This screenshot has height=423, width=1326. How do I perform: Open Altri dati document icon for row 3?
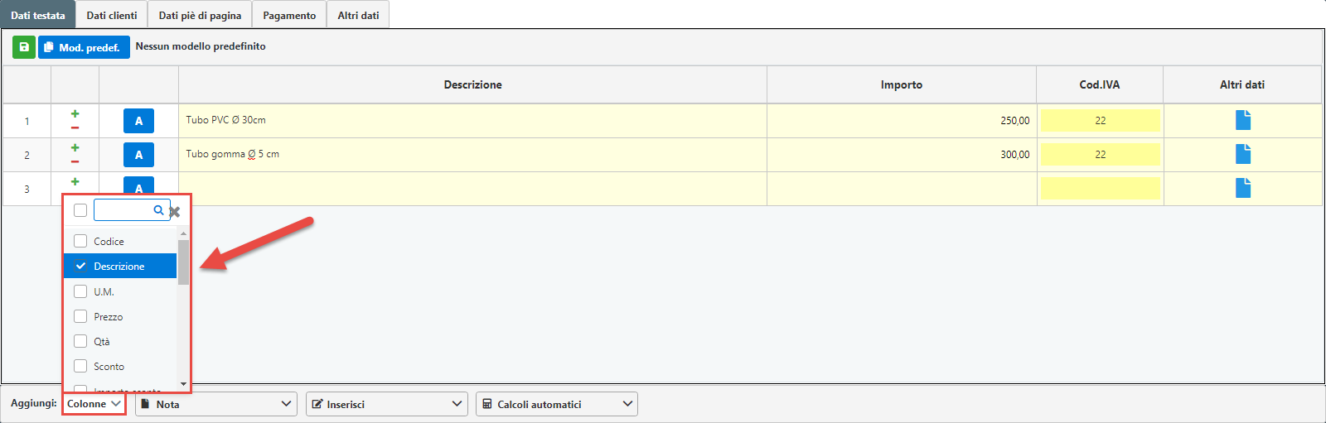point(1243,188)
